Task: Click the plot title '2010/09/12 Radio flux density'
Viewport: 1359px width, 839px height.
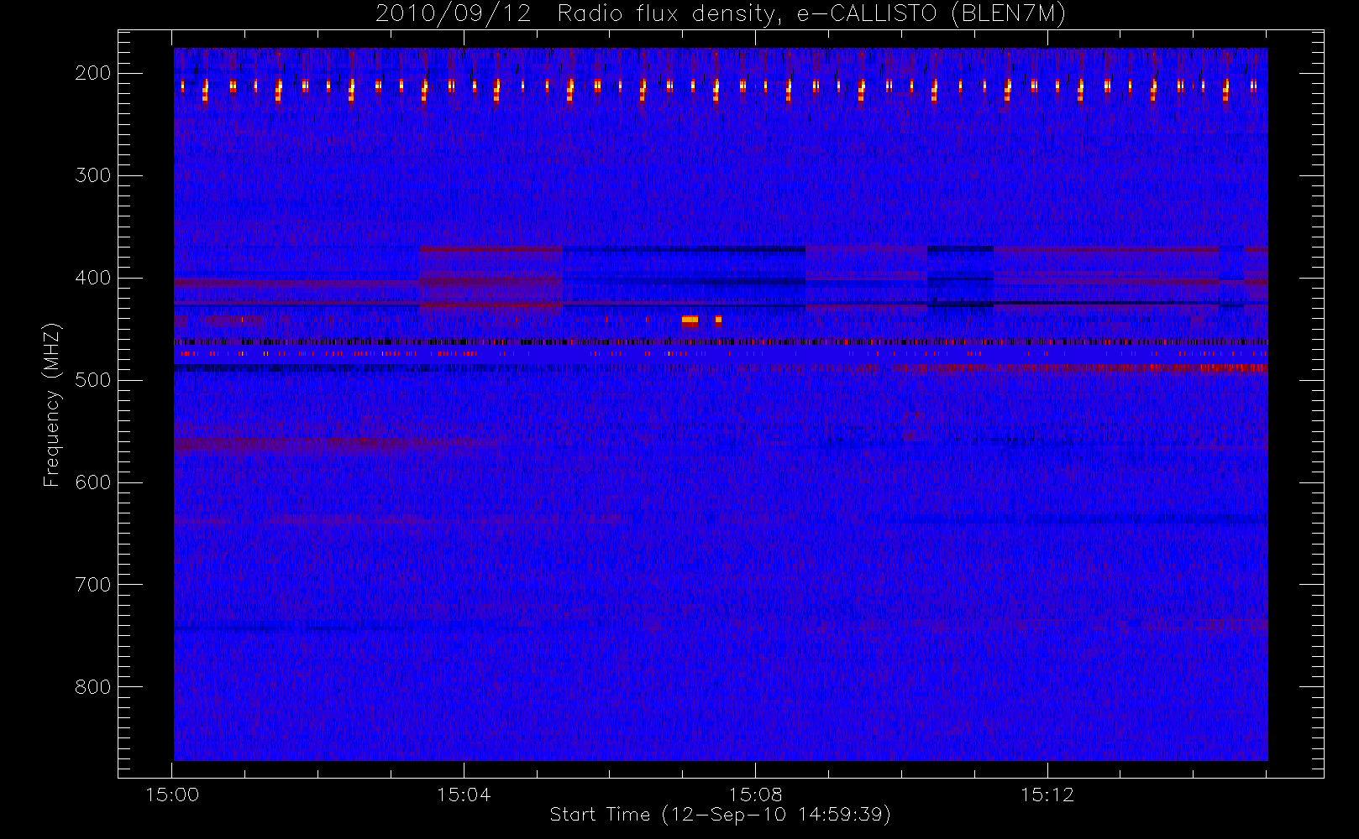Action: pos(721,13)
